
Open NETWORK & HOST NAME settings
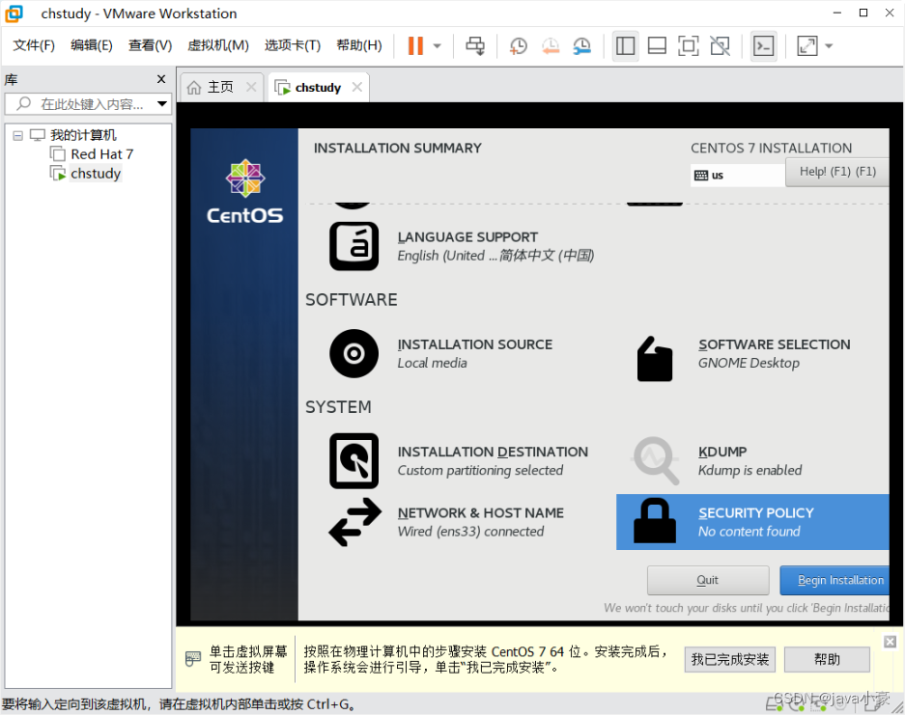(480, 512)
